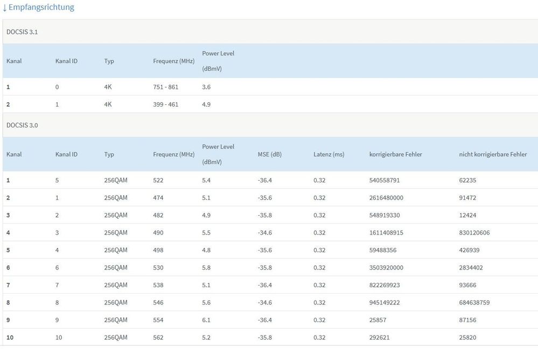This screenshot has height=349, width=538.
Task: Click the nicht korrigierbare Fehler column header
Action: pyautogui.click(x=493, y=154)
